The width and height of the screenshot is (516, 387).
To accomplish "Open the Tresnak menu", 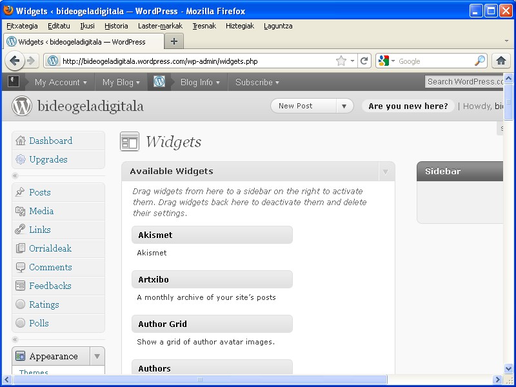I will click(204, 26).
